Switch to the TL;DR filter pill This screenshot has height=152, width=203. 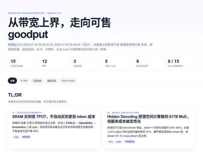point(24,81)
